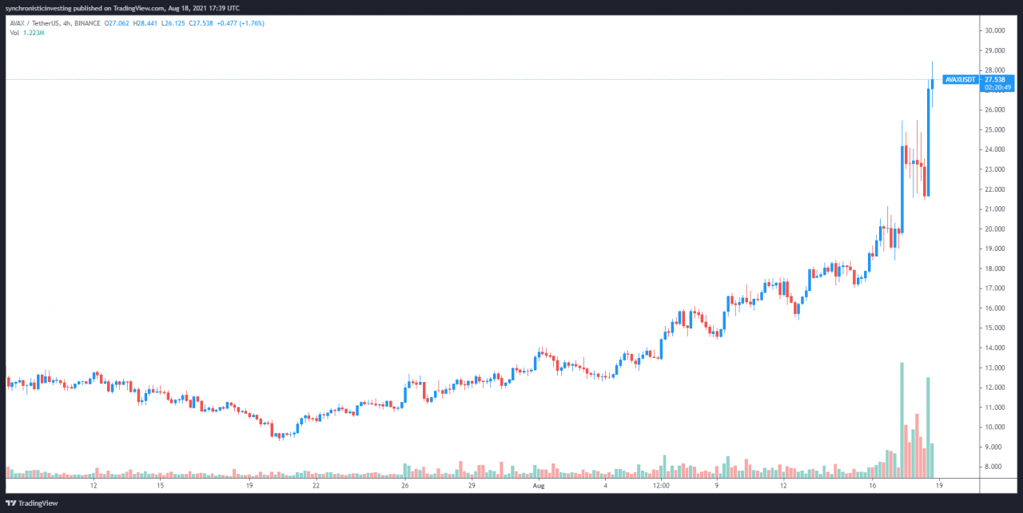
Task: Select the Aug label on the time axis
Action: coord(538,485)
